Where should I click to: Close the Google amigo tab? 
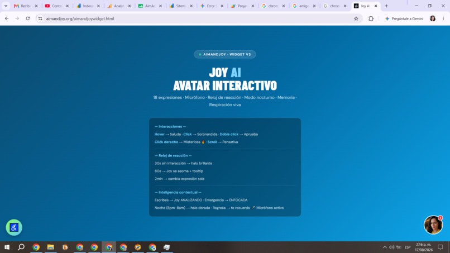[314, 6]
